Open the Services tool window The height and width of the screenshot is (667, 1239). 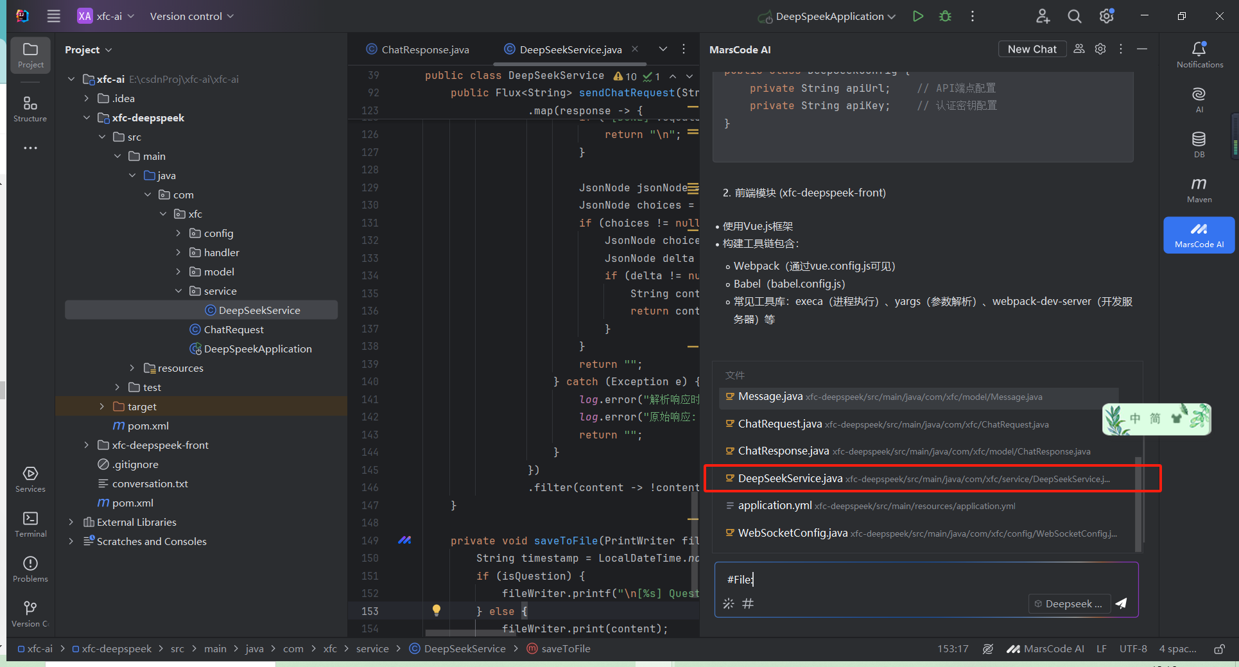click(30, 480)
